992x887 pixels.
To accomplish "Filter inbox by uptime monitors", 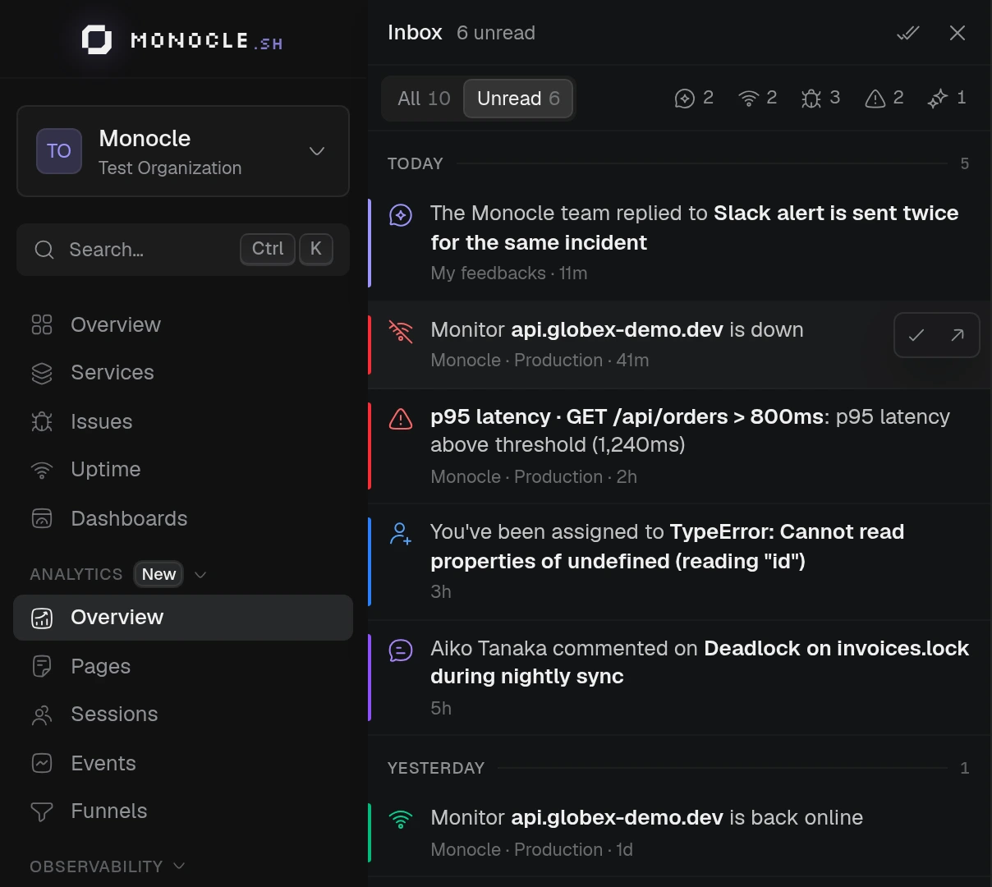I will coord(757,99).
